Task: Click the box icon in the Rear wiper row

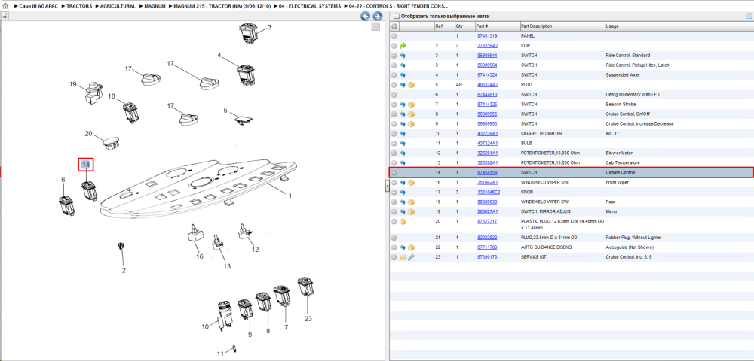Action: point(411,202)
